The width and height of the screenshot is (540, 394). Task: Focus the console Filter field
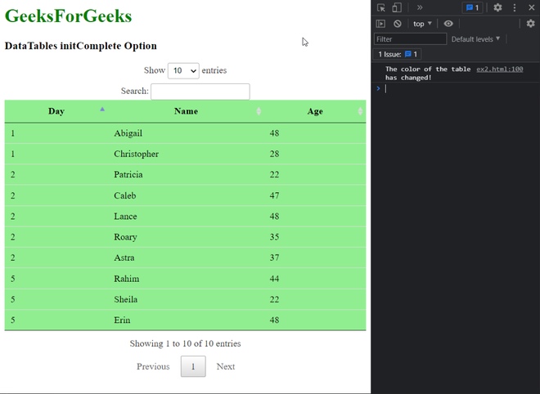point(410,39)
